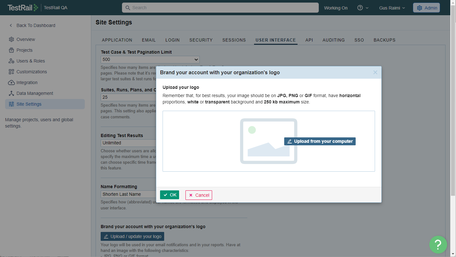This screenshot has height=257, width=456.
Task: Expand the Gus Raimi user menu
Action: point(392,8)
